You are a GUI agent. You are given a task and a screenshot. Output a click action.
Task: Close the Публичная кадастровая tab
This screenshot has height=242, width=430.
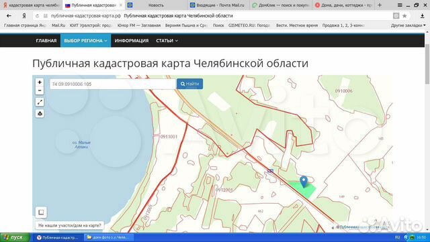click(x=121, y=5)
